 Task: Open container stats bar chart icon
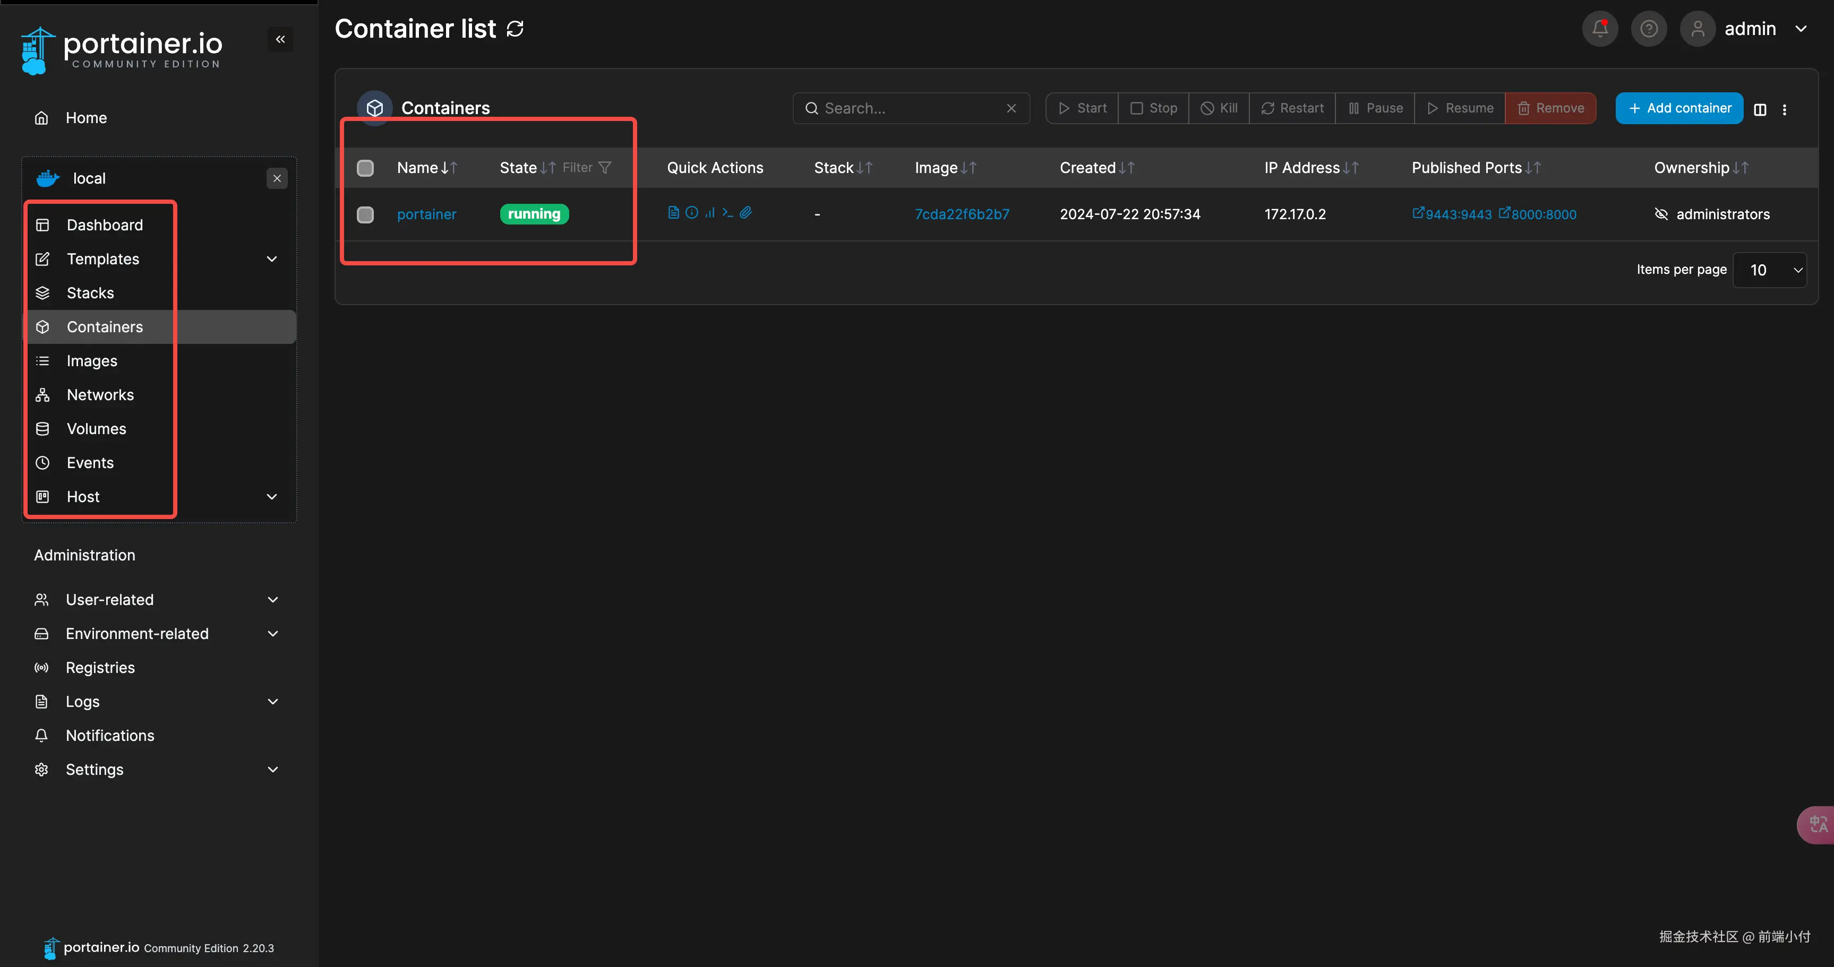click(710, 212)
